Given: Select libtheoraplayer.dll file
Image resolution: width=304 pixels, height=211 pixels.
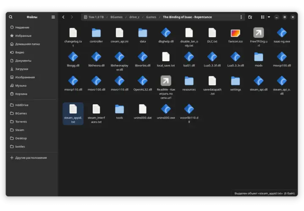Looking at the screenshot, I should click(119, 62).
